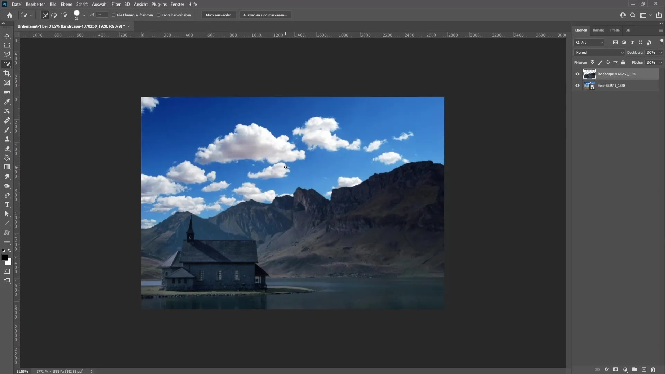This screenshot has height=374, width=665.
Task: Open the Ebenen panel flyout menu
Action: pyautogui.click(x=661, y=30)
